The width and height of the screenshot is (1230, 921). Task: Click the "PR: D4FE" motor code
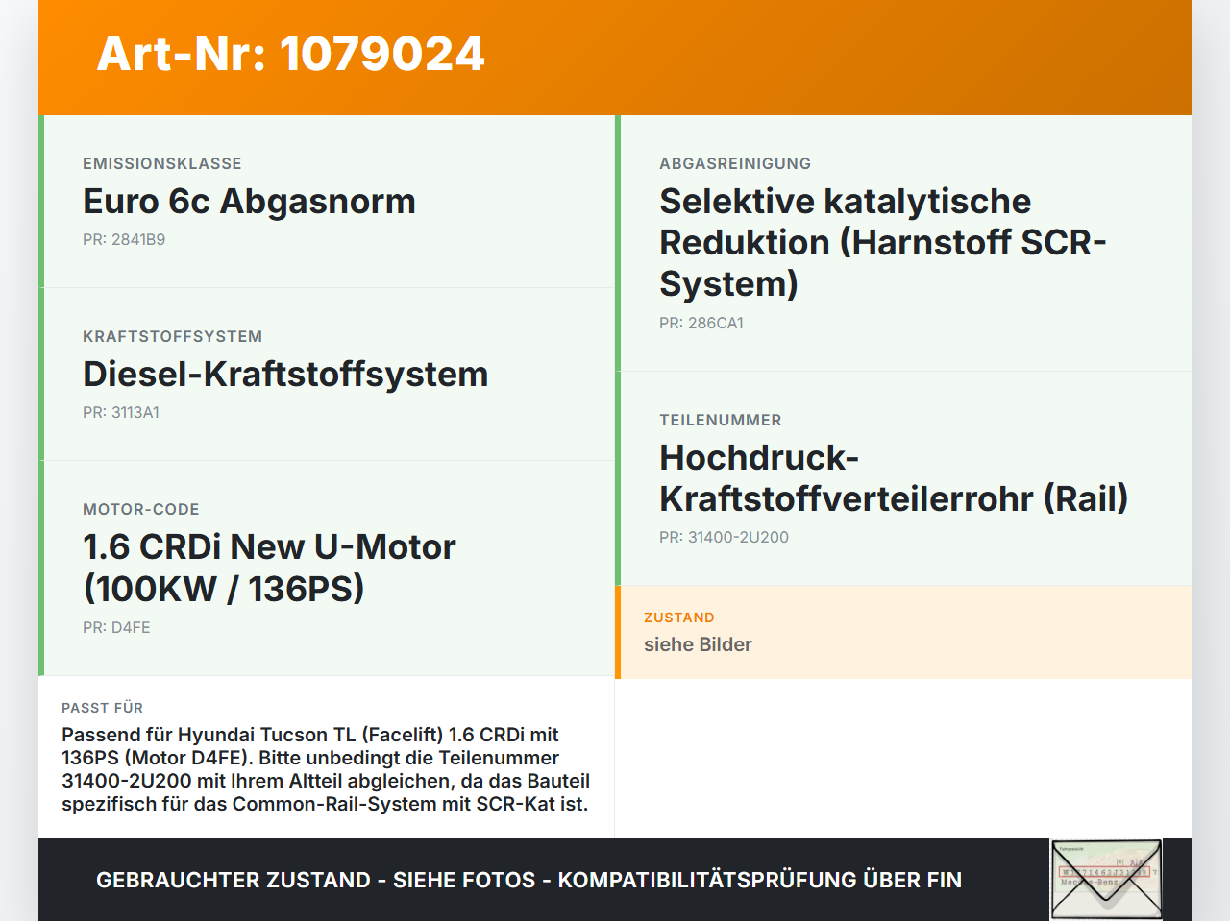[x=116, y=627]
